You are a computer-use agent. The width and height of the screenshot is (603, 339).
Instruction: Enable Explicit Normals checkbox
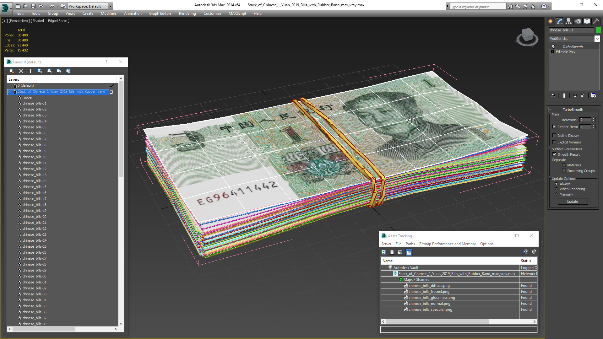pos(554,142)
